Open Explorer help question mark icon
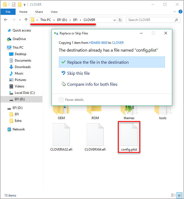 181,12
